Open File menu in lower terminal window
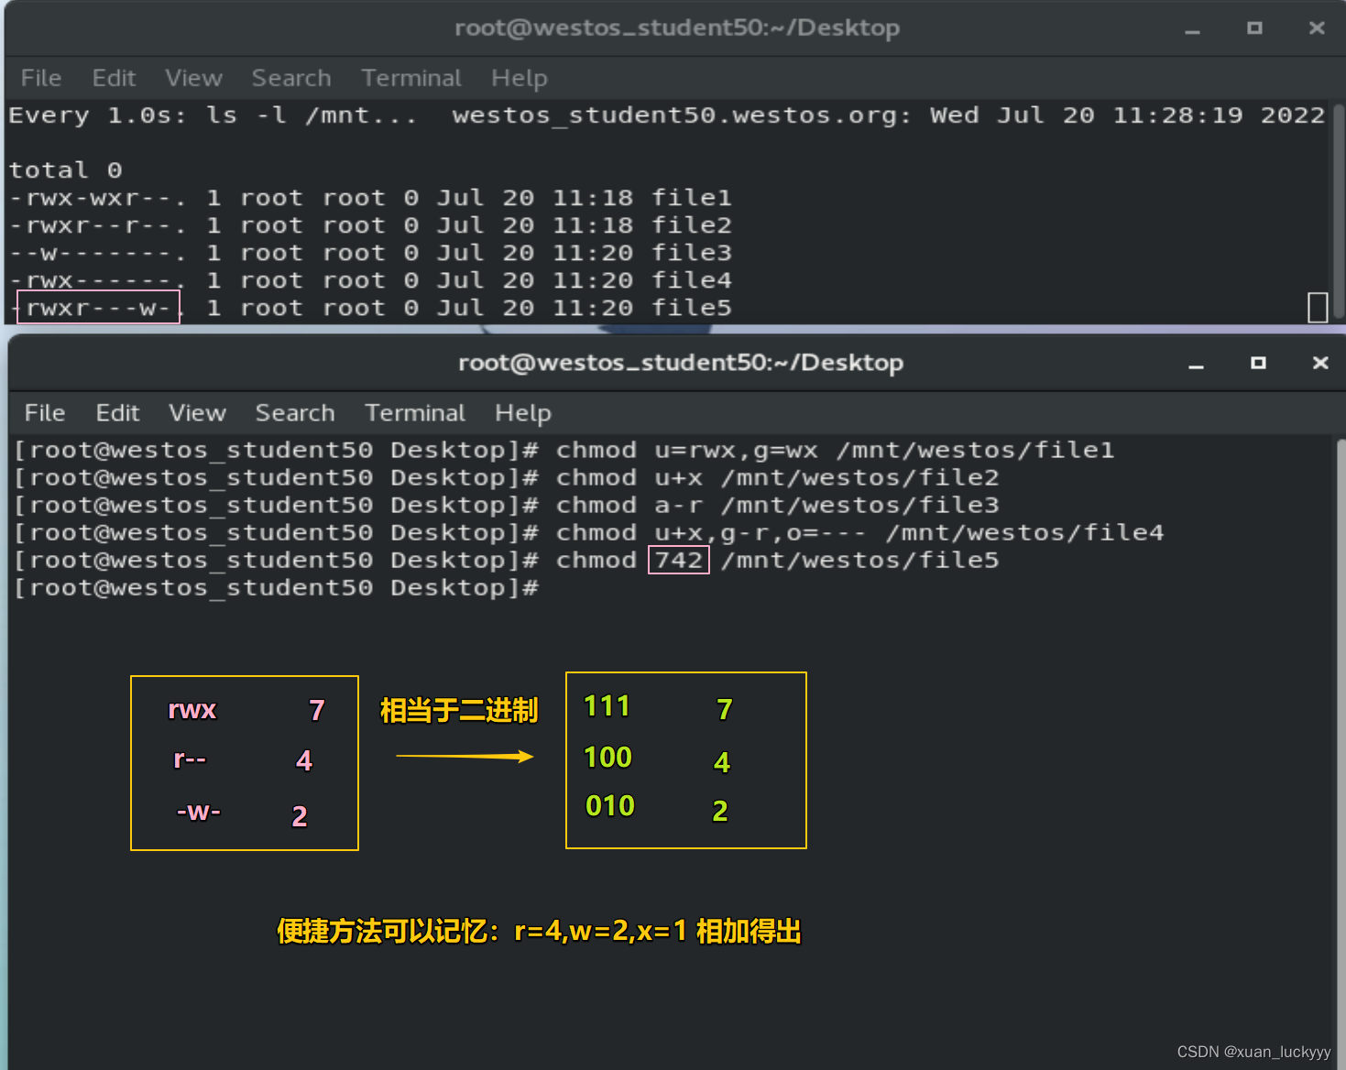Viewport: 1346px width, 1070px height. tap(45, 413)
